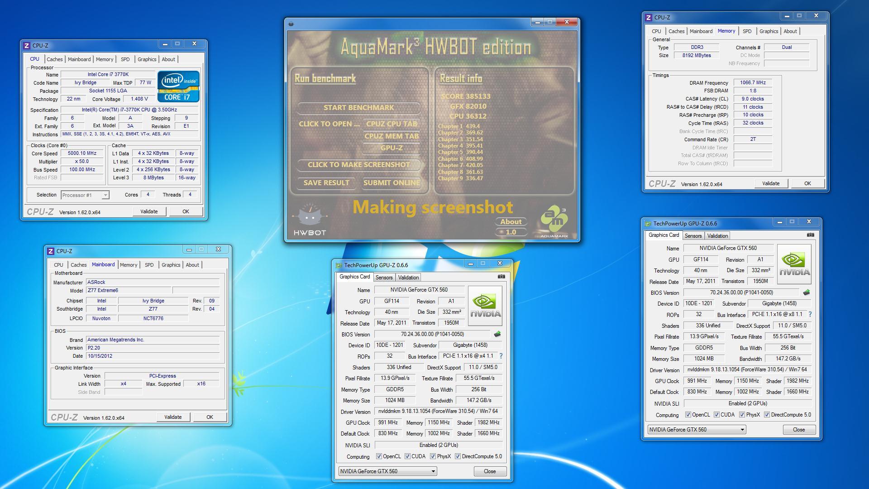Toggle DirectCompute 5.0 checkbox in center GPU-Z
The image size is (869, 489).
coord(458,456)
